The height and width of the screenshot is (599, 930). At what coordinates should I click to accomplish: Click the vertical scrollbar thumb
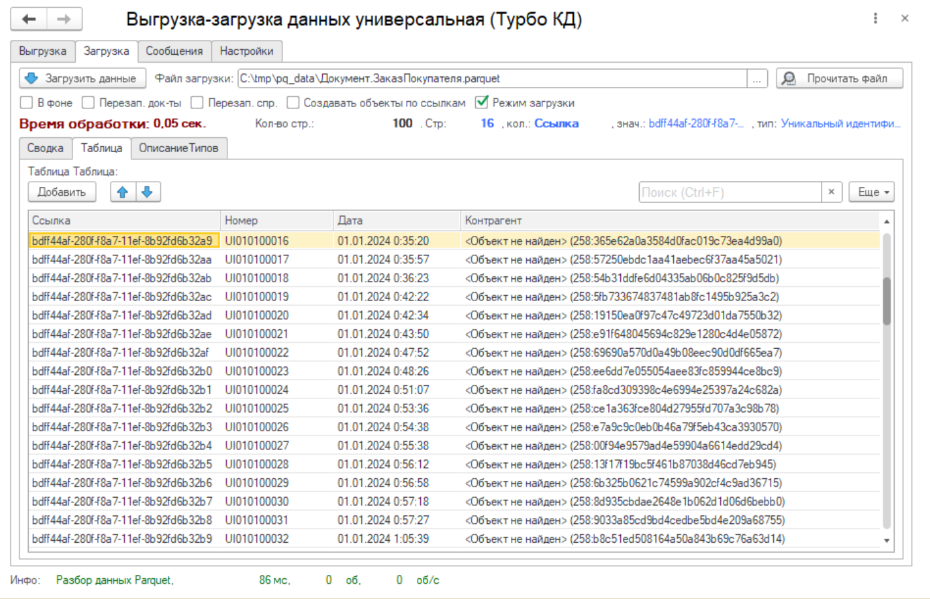click(886, 300)
